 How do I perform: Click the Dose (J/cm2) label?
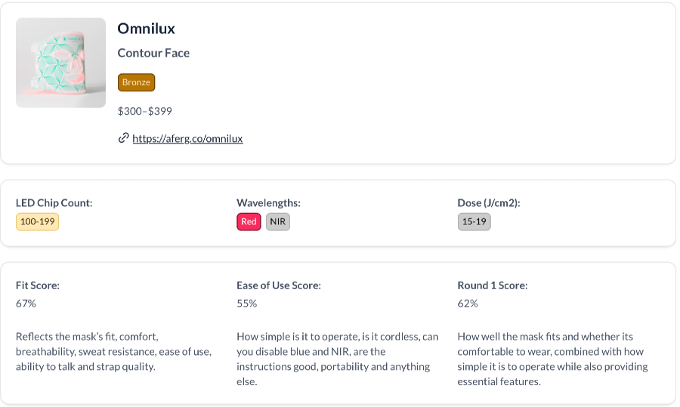point(489,203)
